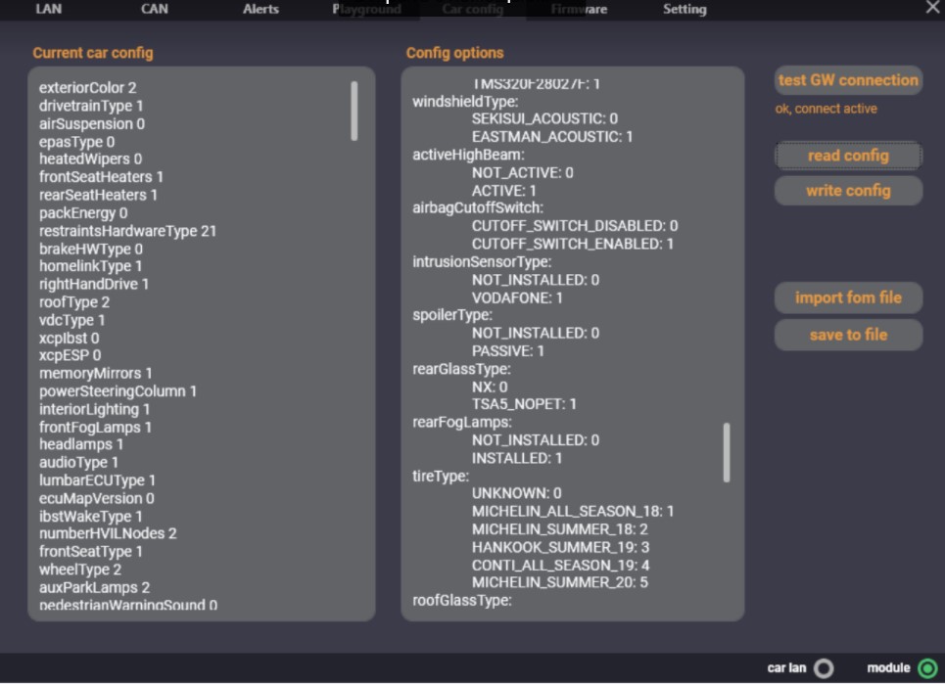
Task: Click the Current car config scrollbar
Action: point(354,111)
